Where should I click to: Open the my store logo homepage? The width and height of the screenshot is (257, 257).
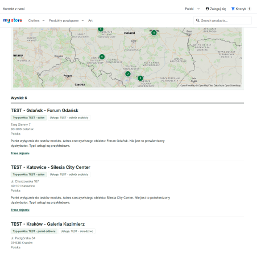(x=13, y=20)
